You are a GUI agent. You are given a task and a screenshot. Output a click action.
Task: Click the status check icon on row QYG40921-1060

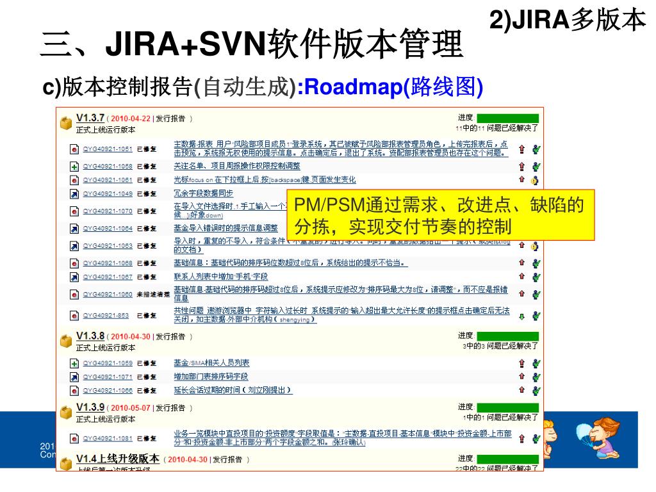536,295
